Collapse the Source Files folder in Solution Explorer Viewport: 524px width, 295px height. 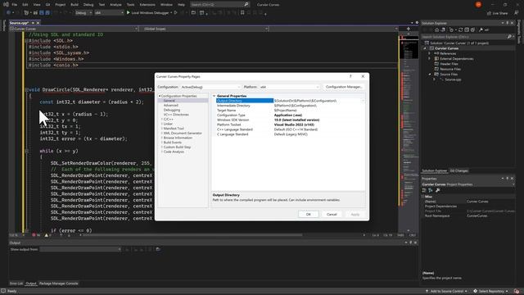[x=430, y=75]
